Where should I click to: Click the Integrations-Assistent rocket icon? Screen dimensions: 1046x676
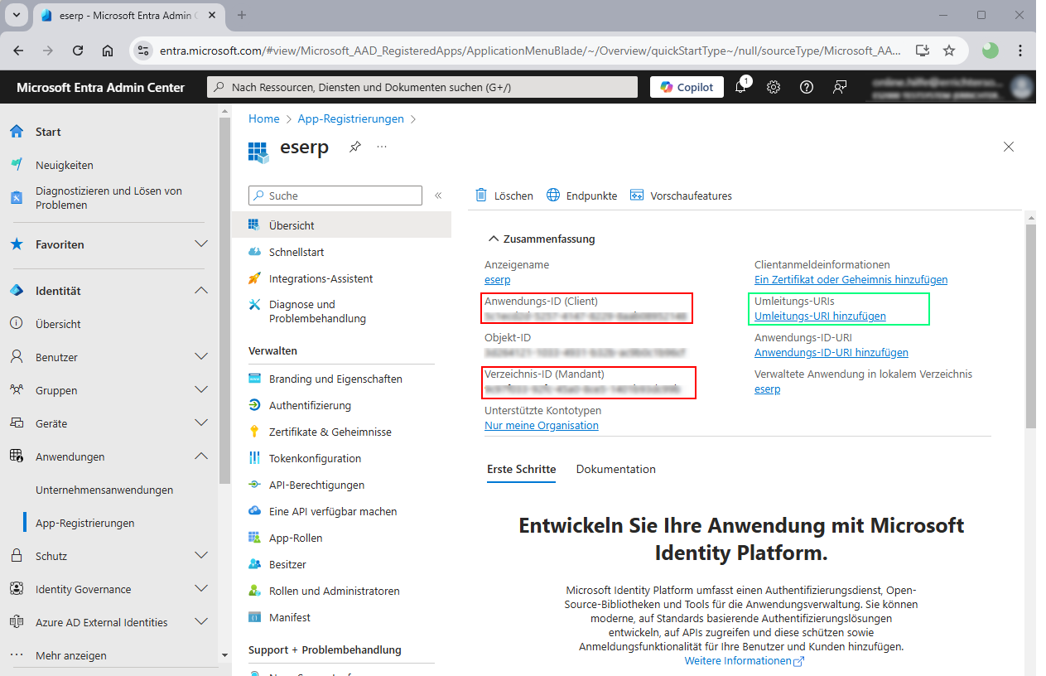pyautogui.click(x=255, y=278)
